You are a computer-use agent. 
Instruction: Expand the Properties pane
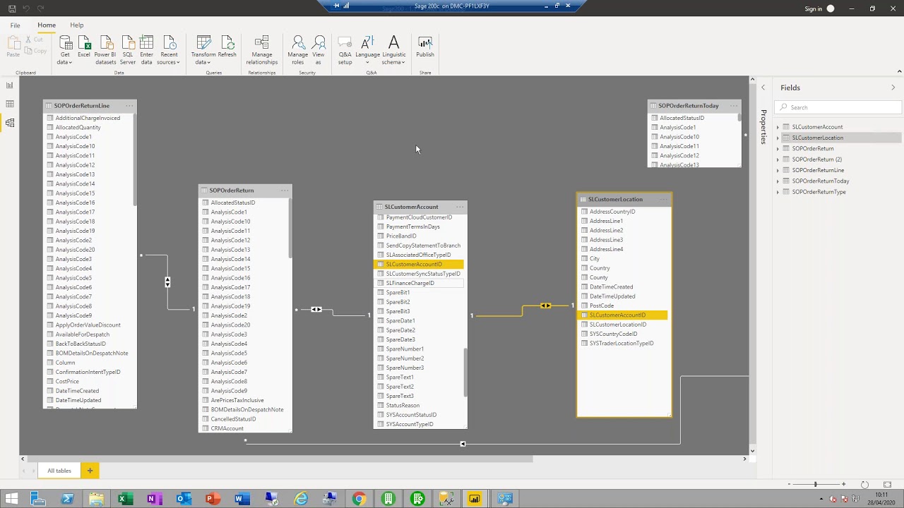coord(763,87)
